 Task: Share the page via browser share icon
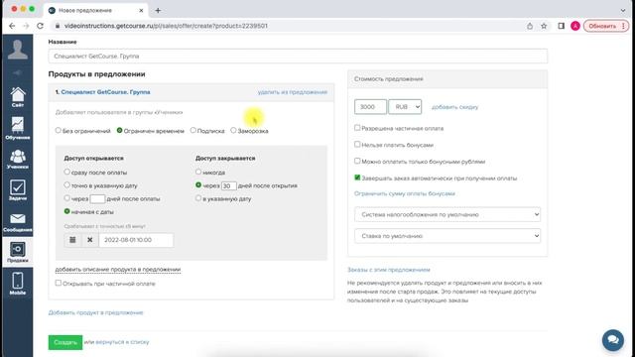click(x=530, y=26)
